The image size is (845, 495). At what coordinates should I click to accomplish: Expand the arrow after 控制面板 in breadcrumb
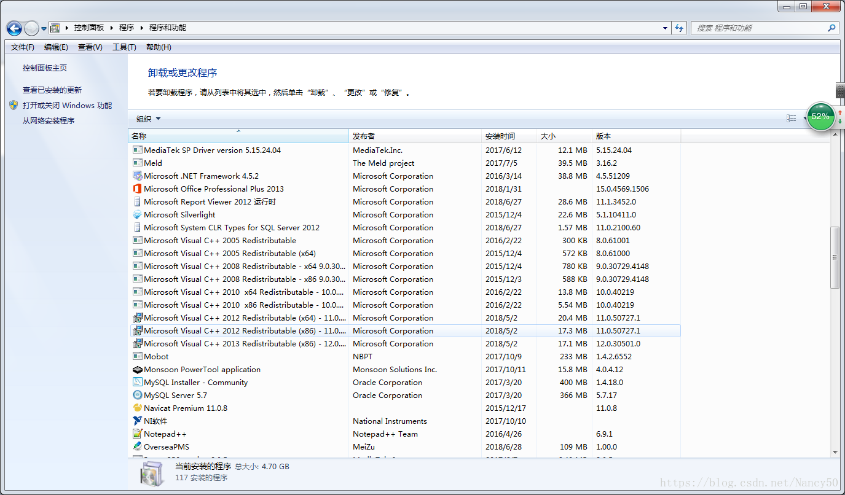point(111,28)
